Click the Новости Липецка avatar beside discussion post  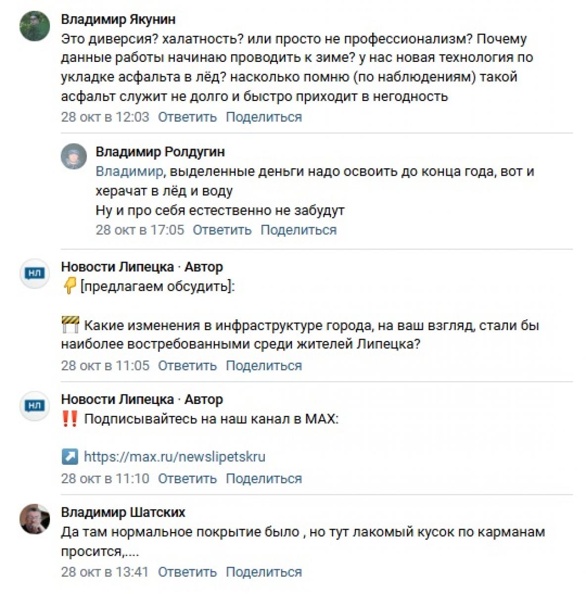35,273
